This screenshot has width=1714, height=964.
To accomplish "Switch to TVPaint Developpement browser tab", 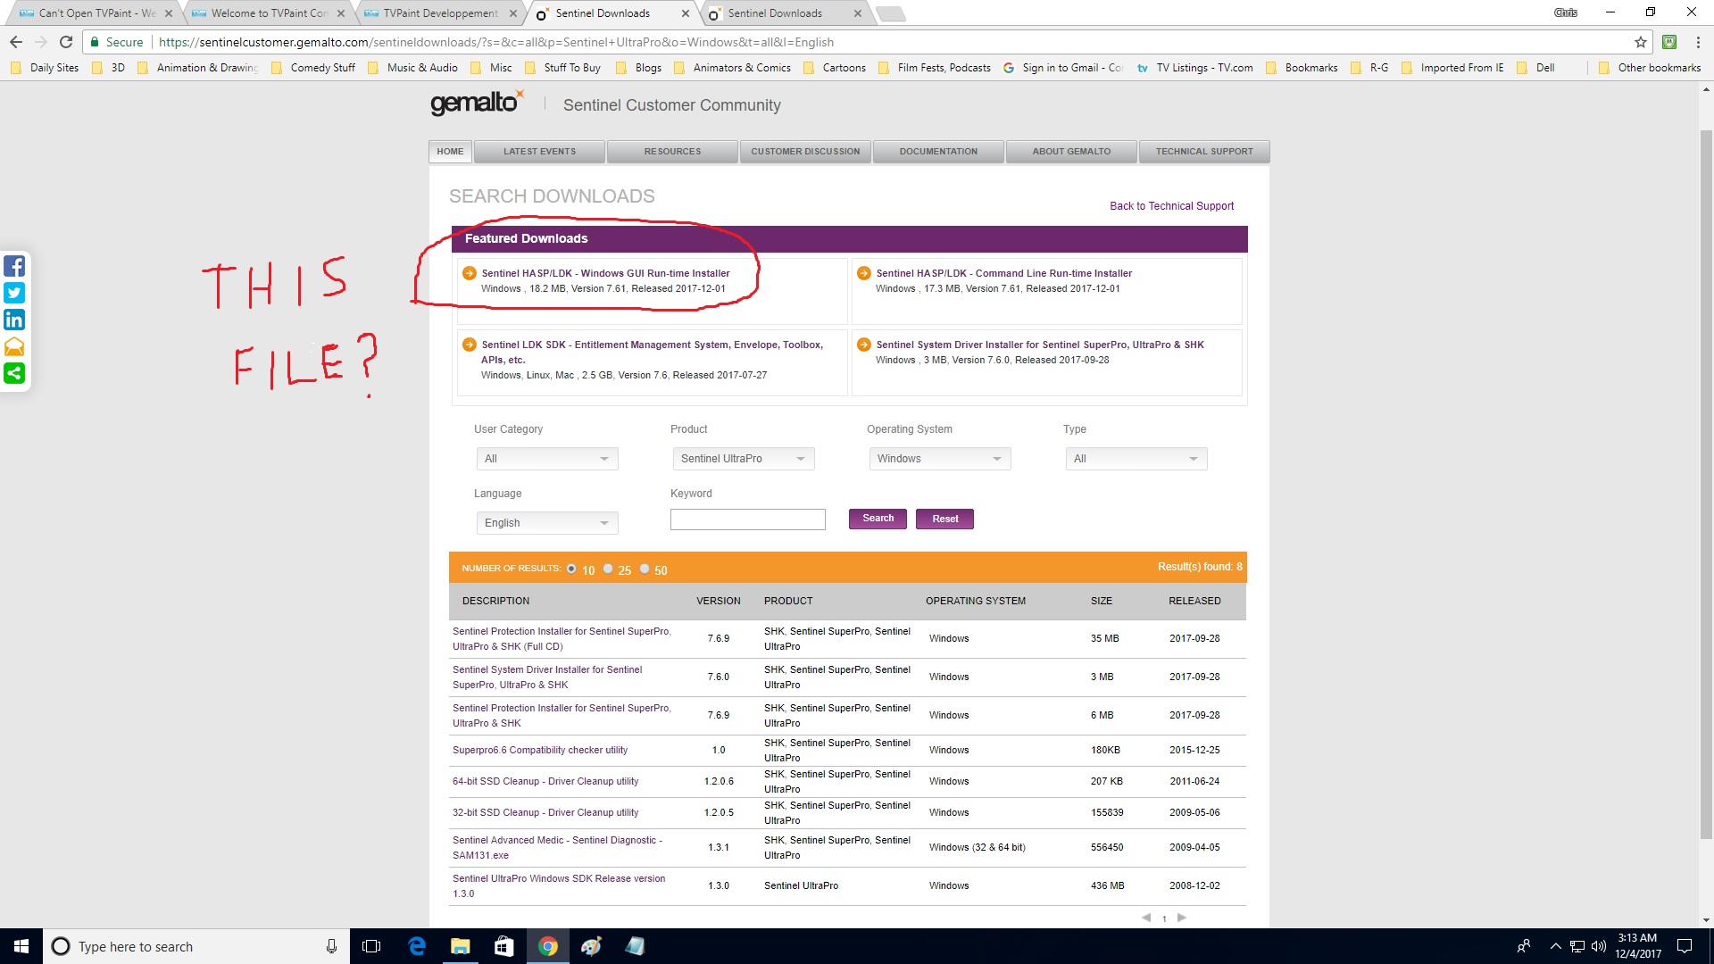I will click(x=439, y=13).
